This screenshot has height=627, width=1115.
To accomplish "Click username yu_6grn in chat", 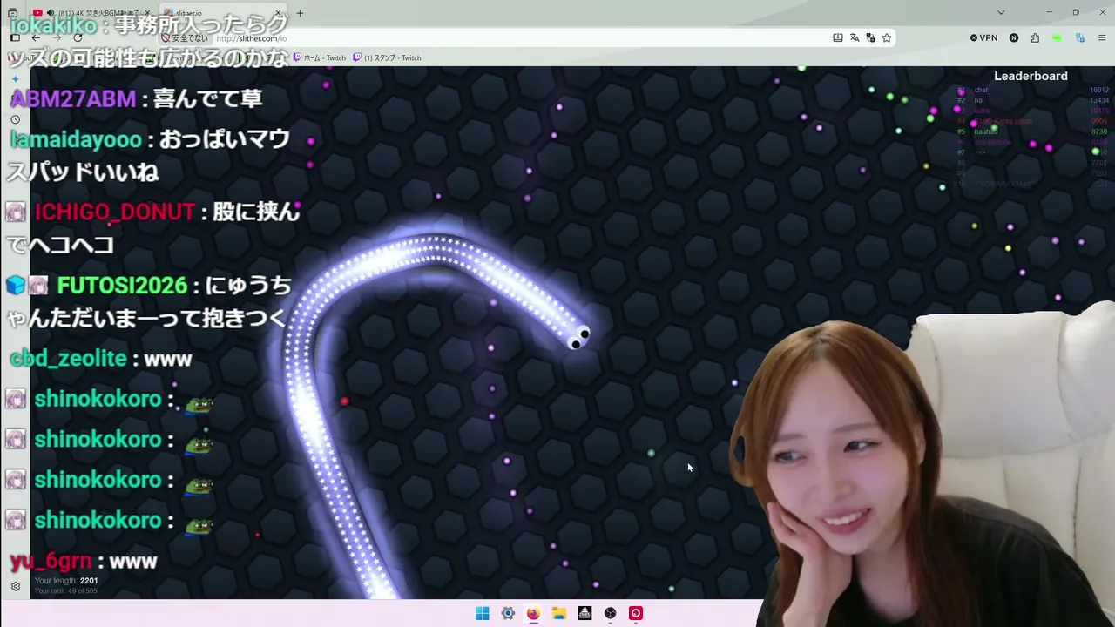I will (51, 562).
